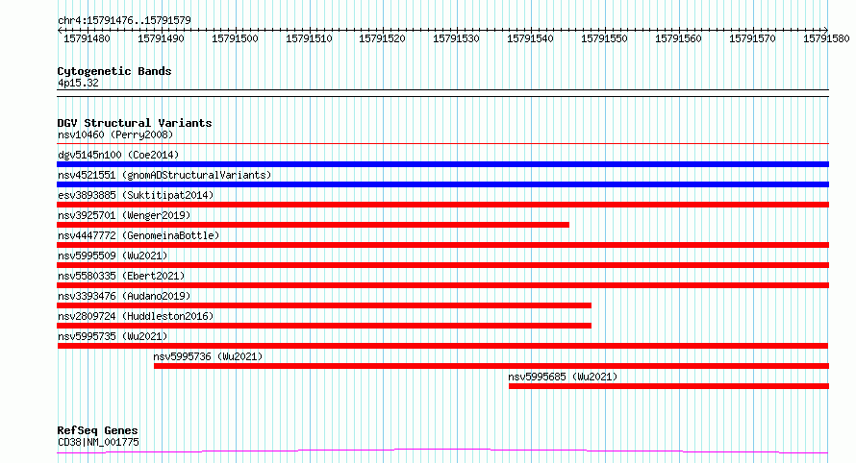856x463 pixels.
Task: Select variant label nsv4447772 (GenomeinaBottle)
Action: [x=138, y=235]
